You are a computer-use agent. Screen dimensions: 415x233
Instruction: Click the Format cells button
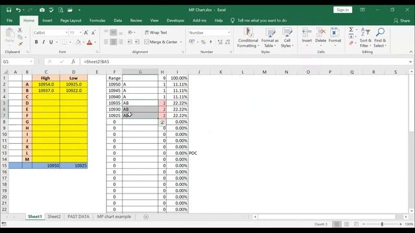tap(335, 37)
